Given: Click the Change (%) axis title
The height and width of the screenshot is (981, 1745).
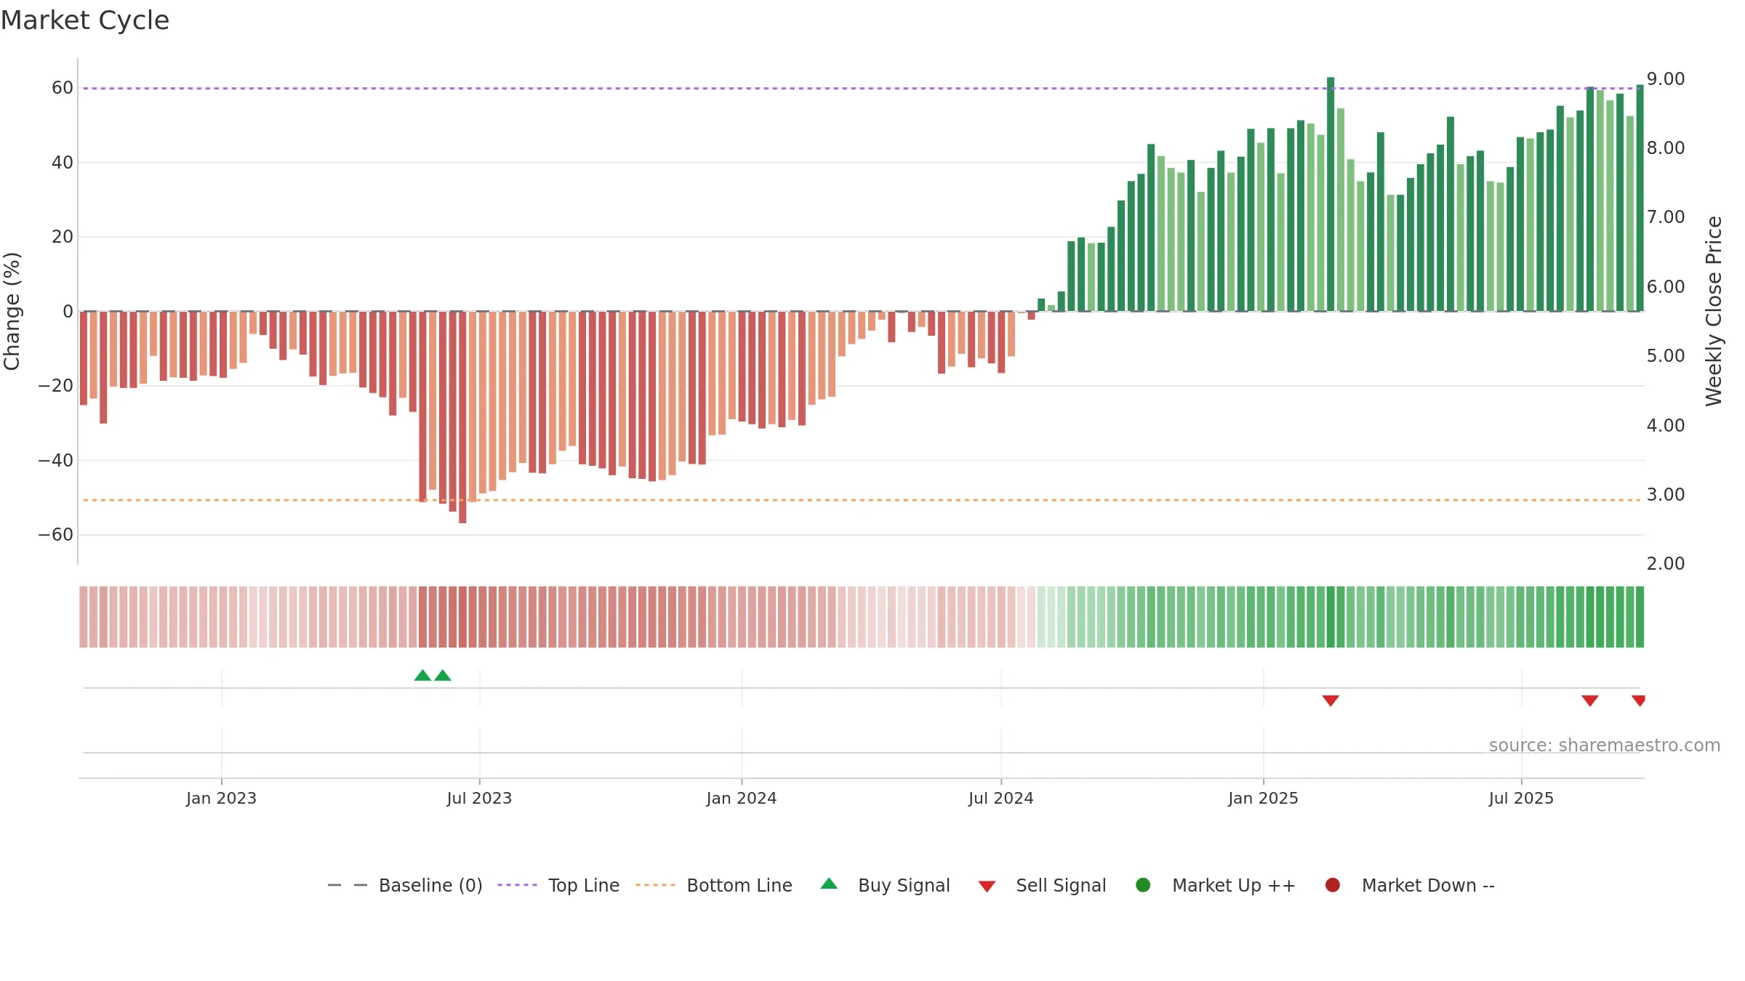Looking at the screenshot, I should click(x=12, y=311).
